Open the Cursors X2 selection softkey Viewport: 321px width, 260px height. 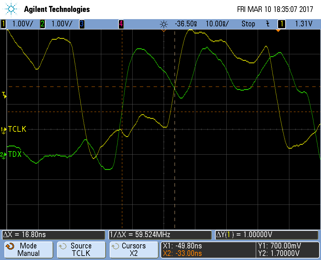coord(134,250)
